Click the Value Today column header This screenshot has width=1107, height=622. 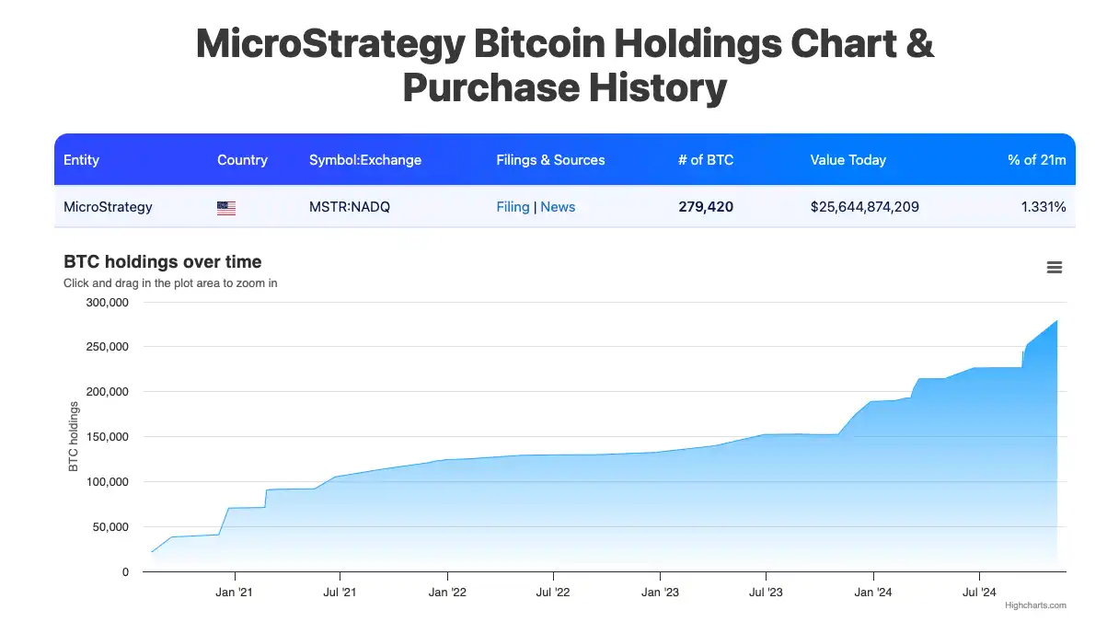pyautogui.click(x=848, y=160)
